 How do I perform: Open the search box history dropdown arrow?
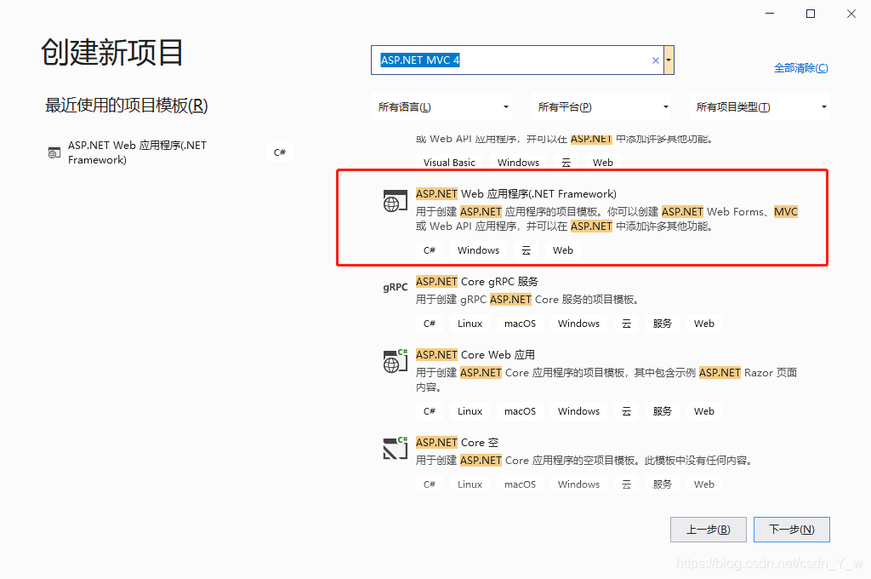tap(669, 60)
